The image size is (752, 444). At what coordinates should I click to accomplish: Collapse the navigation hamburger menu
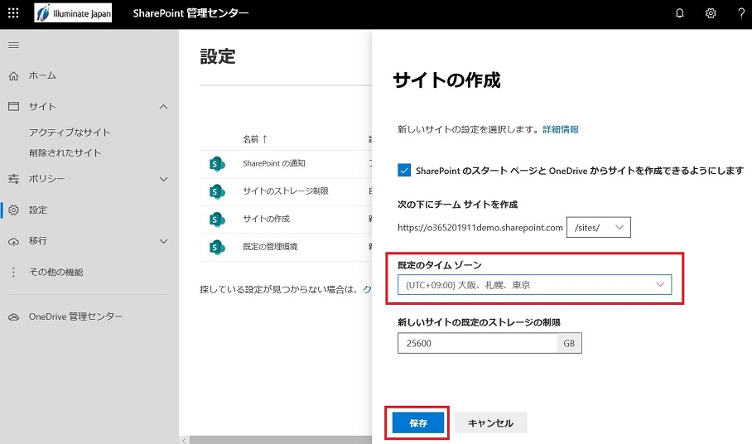(x=13, y=45)
